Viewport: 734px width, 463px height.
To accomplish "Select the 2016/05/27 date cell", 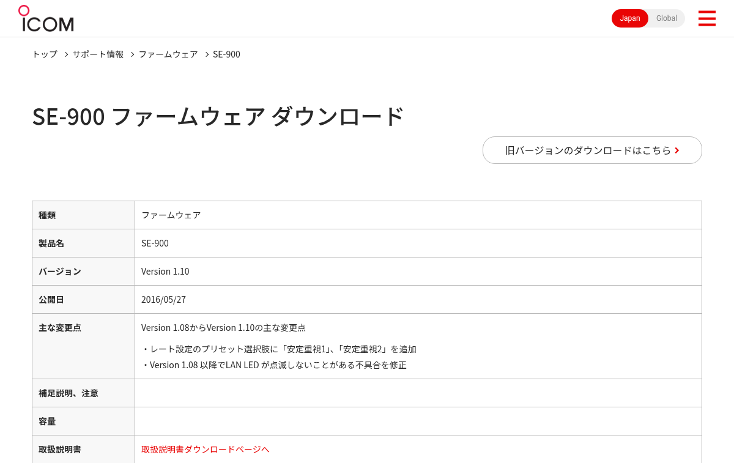I will click(418, 300).
